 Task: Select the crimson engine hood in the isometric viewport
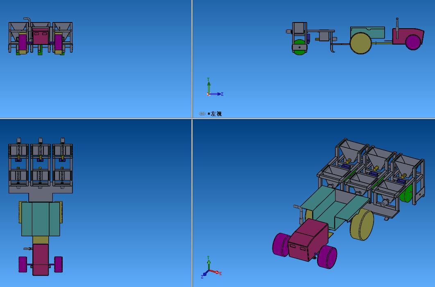click(308, 240)
